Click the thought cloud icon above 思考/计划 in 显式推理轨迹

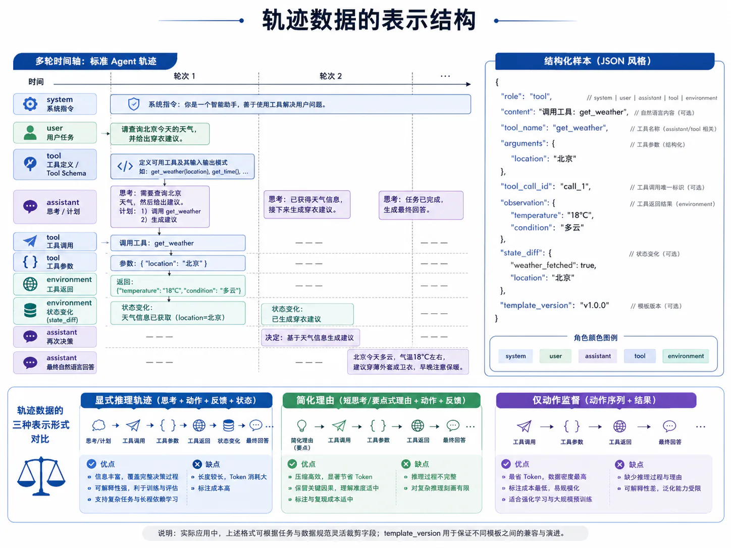pyautogui.click(x=99, y=425)
